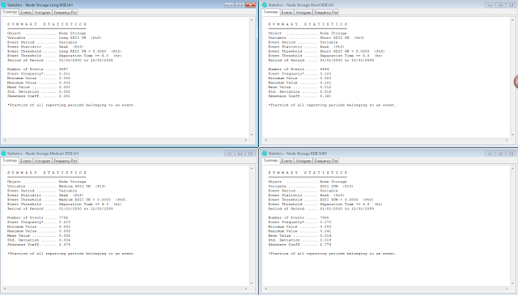Open Histogram tab in Short RDII UH window
The height and width of the screenshot is (295, 518).
[304, 12]
